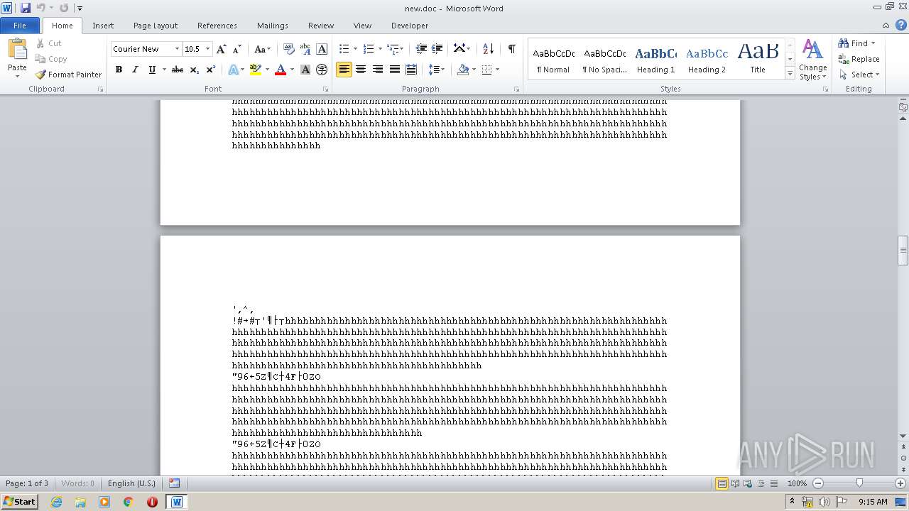Viewport: 909px width, 511px height.
Task: Click Paste button
Action: (x=17, y=58)
